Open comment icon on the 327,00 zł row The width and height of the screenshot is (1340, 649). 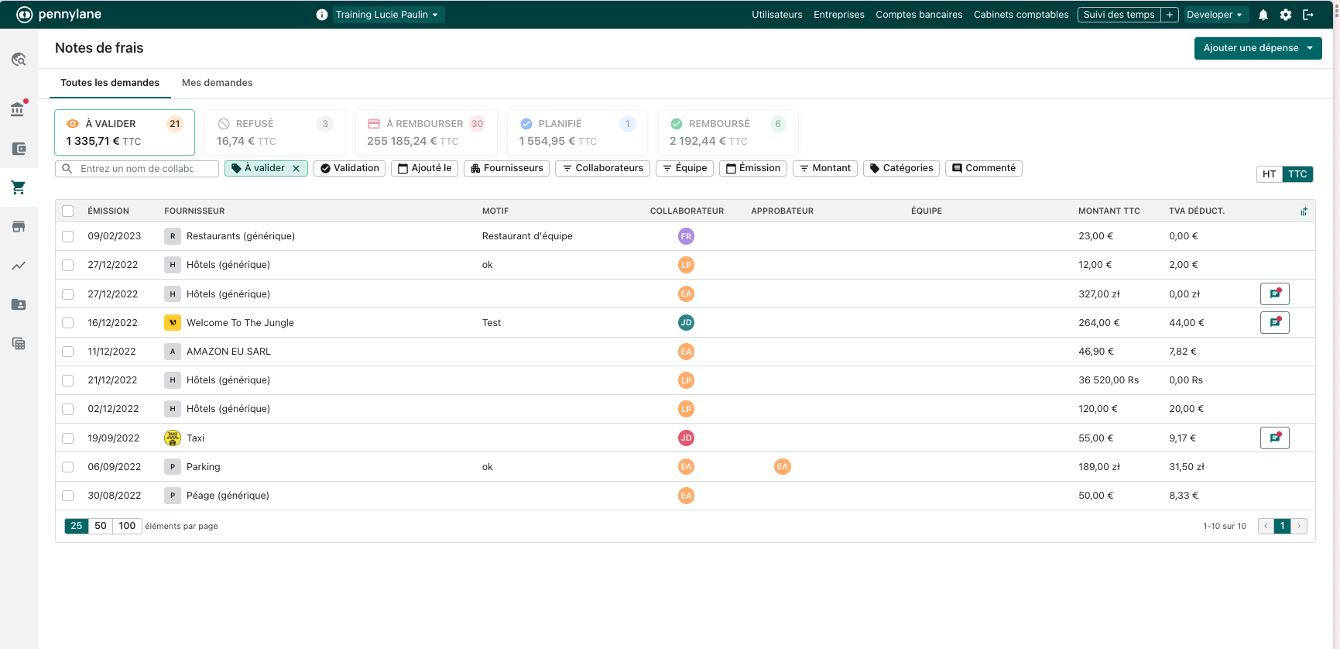click(x=1275, y=294)
